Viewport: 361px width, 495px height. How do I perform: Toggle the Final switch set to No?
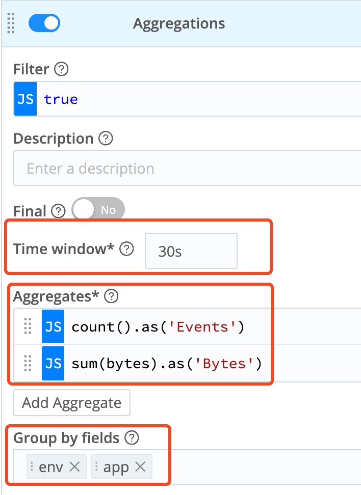[x=98, y=210]
